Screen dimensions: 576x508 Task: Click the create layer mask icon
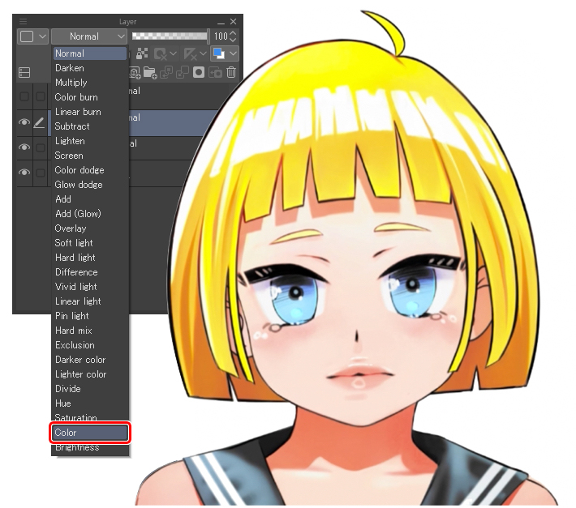tap(199, 73)
